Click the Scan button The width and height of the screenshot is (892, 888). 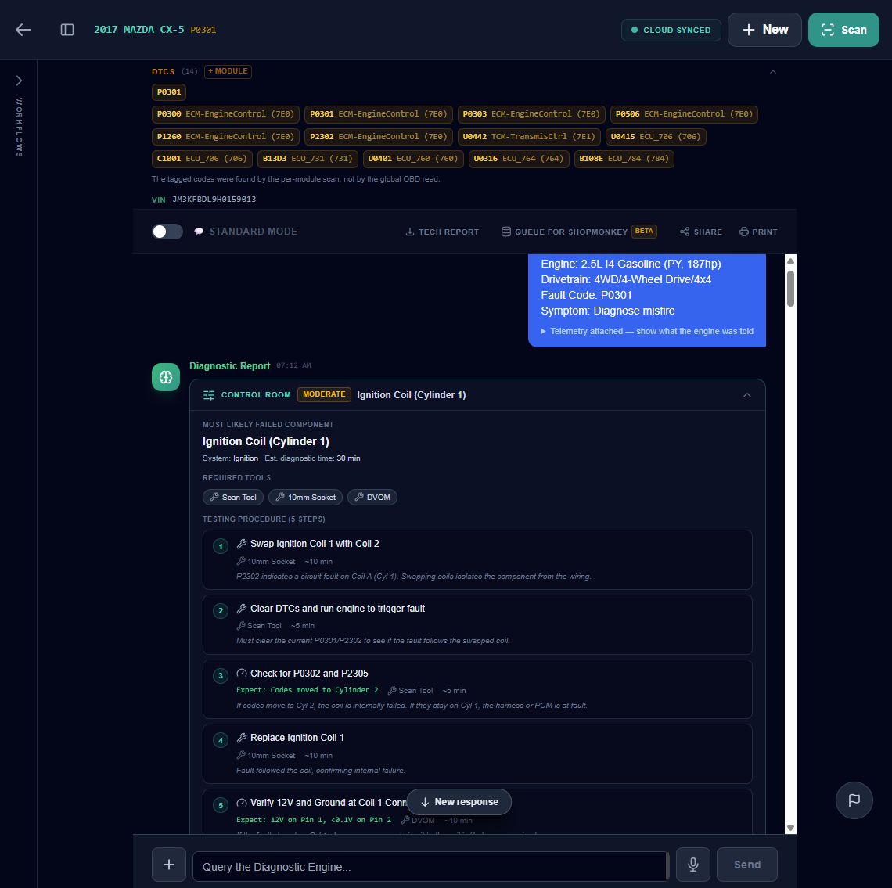(843, 30)
